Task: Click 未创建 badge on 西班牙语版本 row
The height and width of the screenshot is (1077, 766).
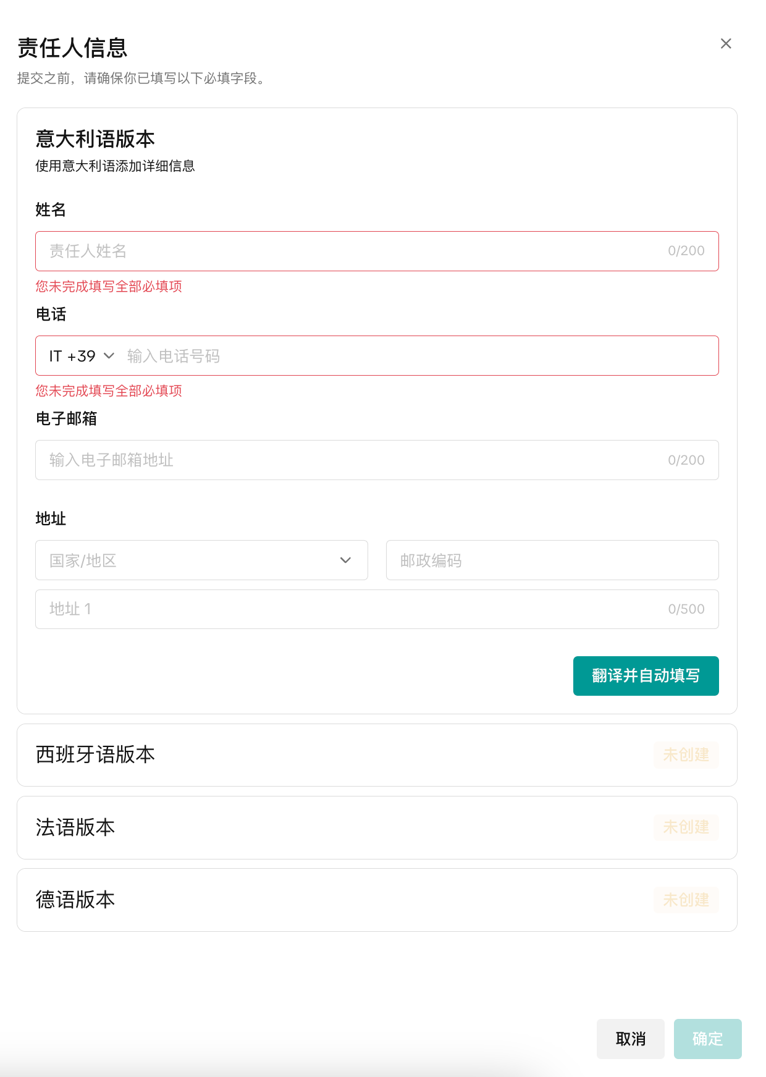Action: (x=686, y=754)
